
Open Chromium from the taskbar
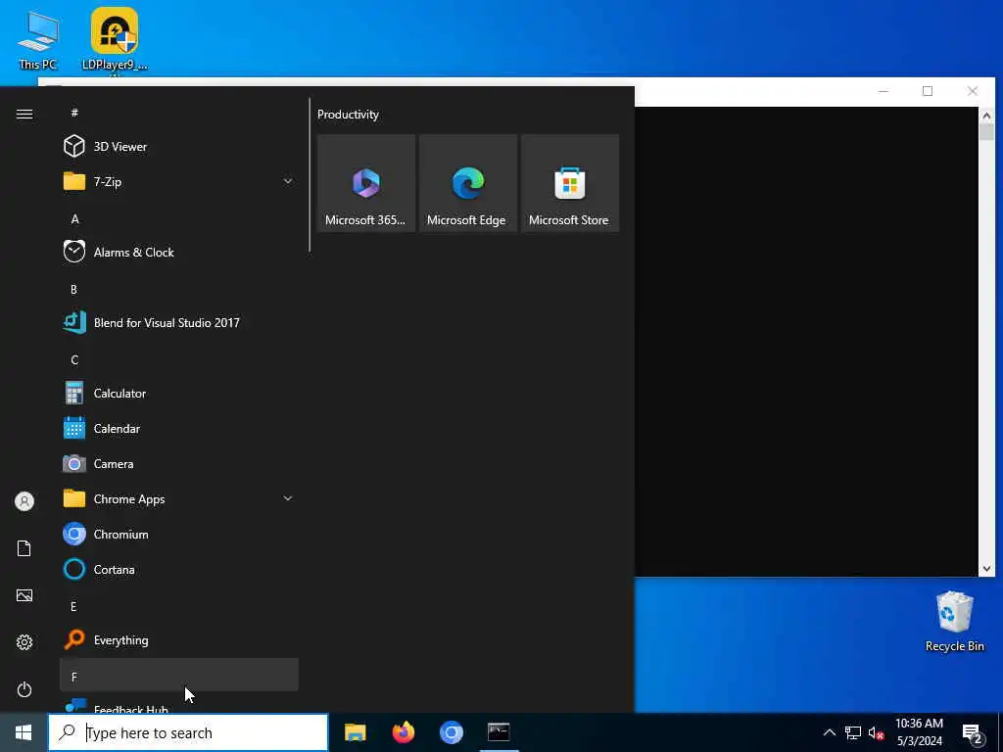point(451,732)
